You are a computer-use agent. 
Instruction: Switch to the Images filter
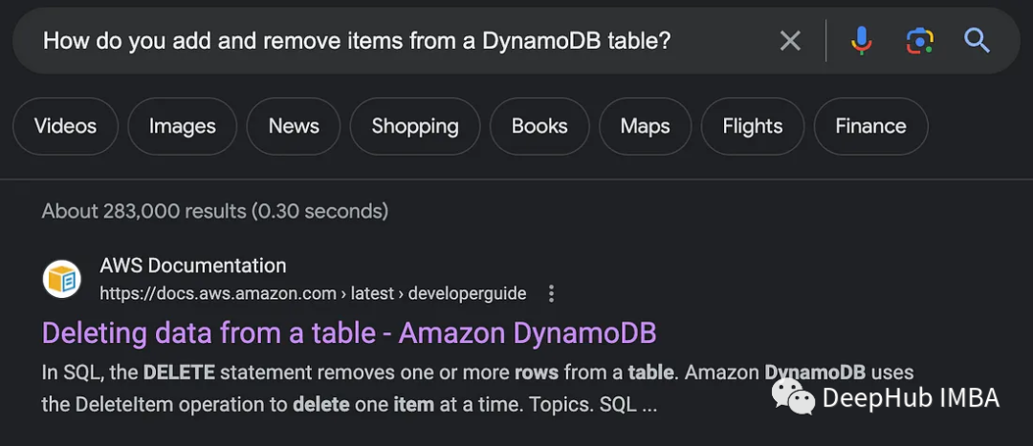point(183,126)
